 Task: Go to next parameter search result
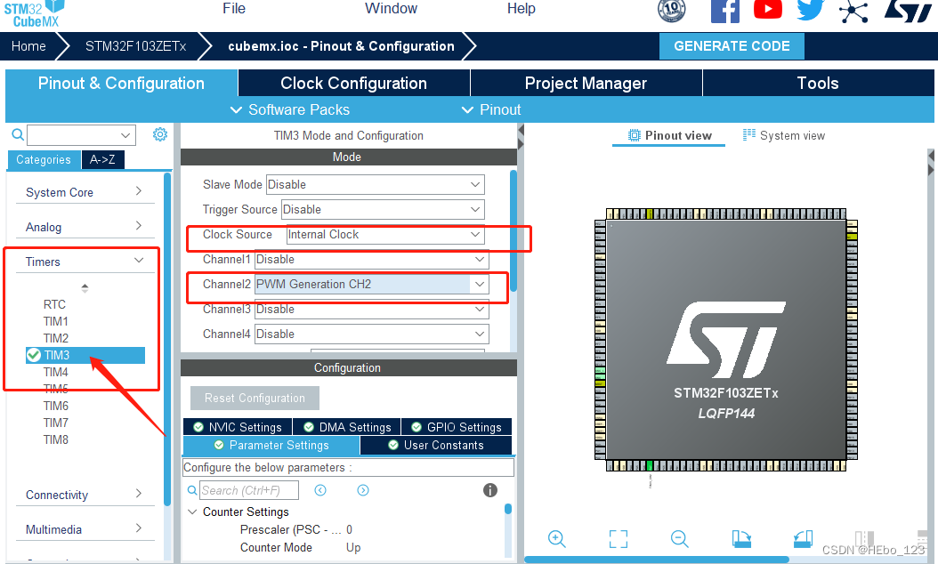pos(363,490)
